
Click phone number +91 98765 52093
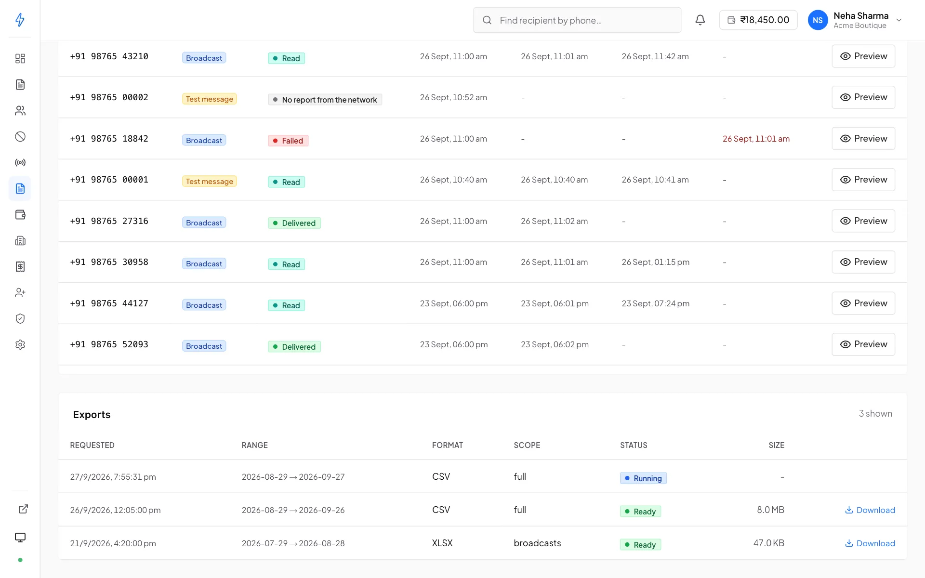(109, 344)
